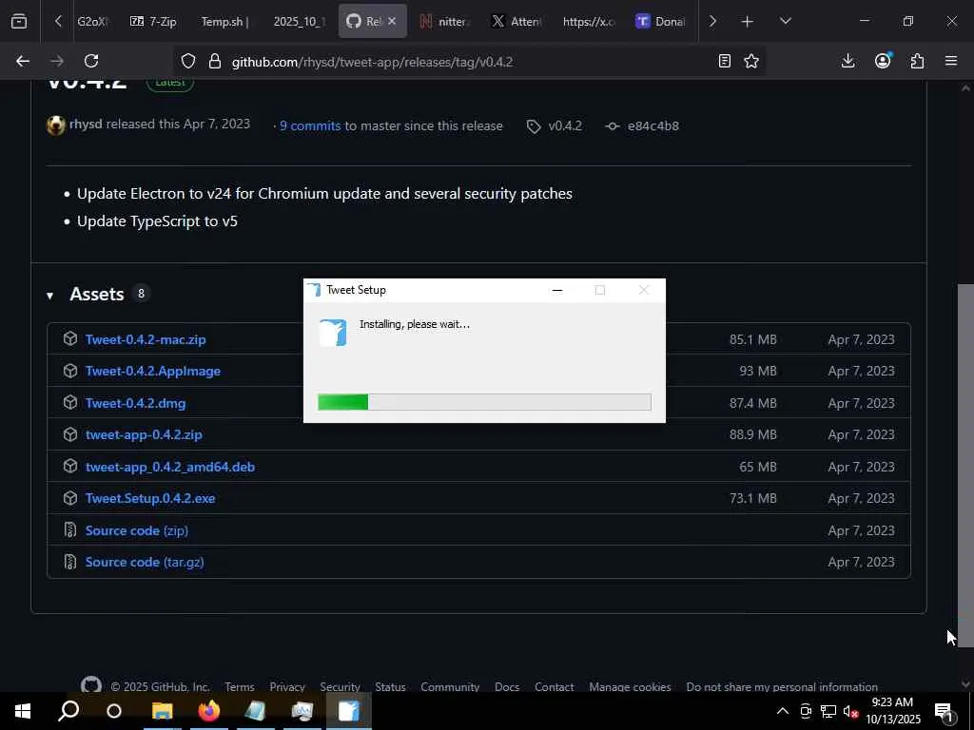974x730 pixels.
Task: Open commit e84c4b8
Action: click(x=653, y=125)
